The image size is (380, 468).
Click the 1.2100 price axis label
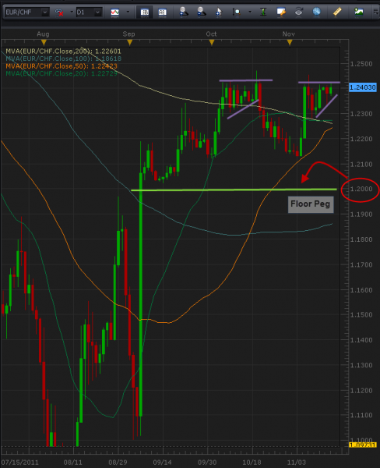coord(361,165)
